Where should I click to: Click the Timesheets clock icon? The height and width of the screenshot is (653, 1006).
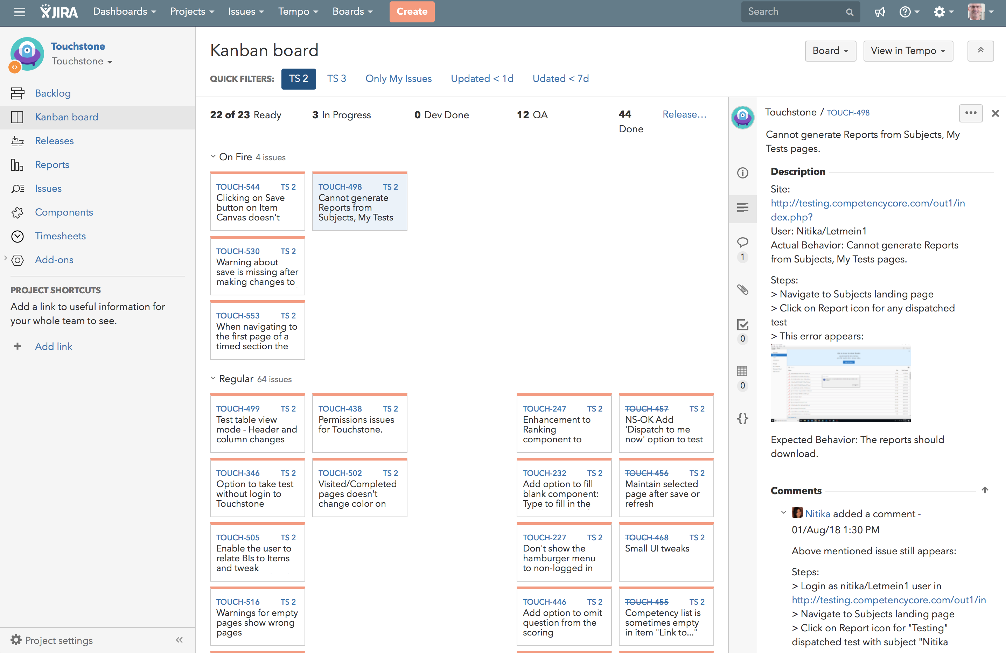(18, 236)
